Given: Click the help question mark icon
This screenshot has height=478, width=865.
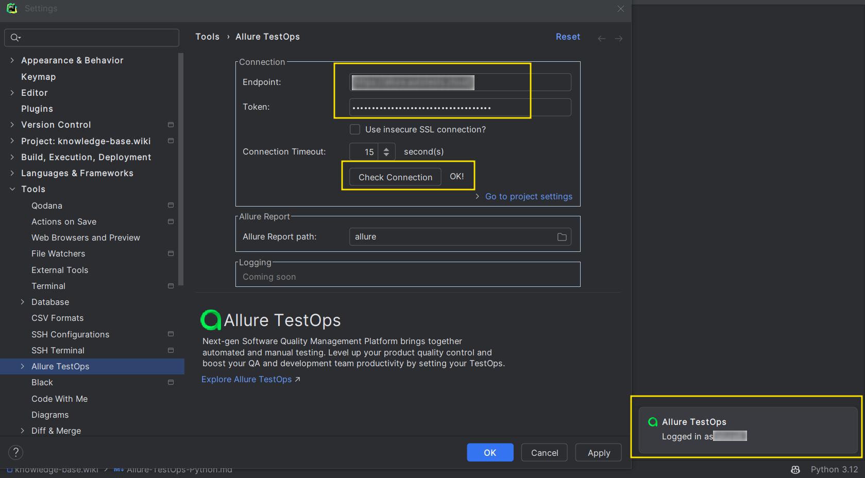Looking at the screenshot, I should tap(16, 452).
